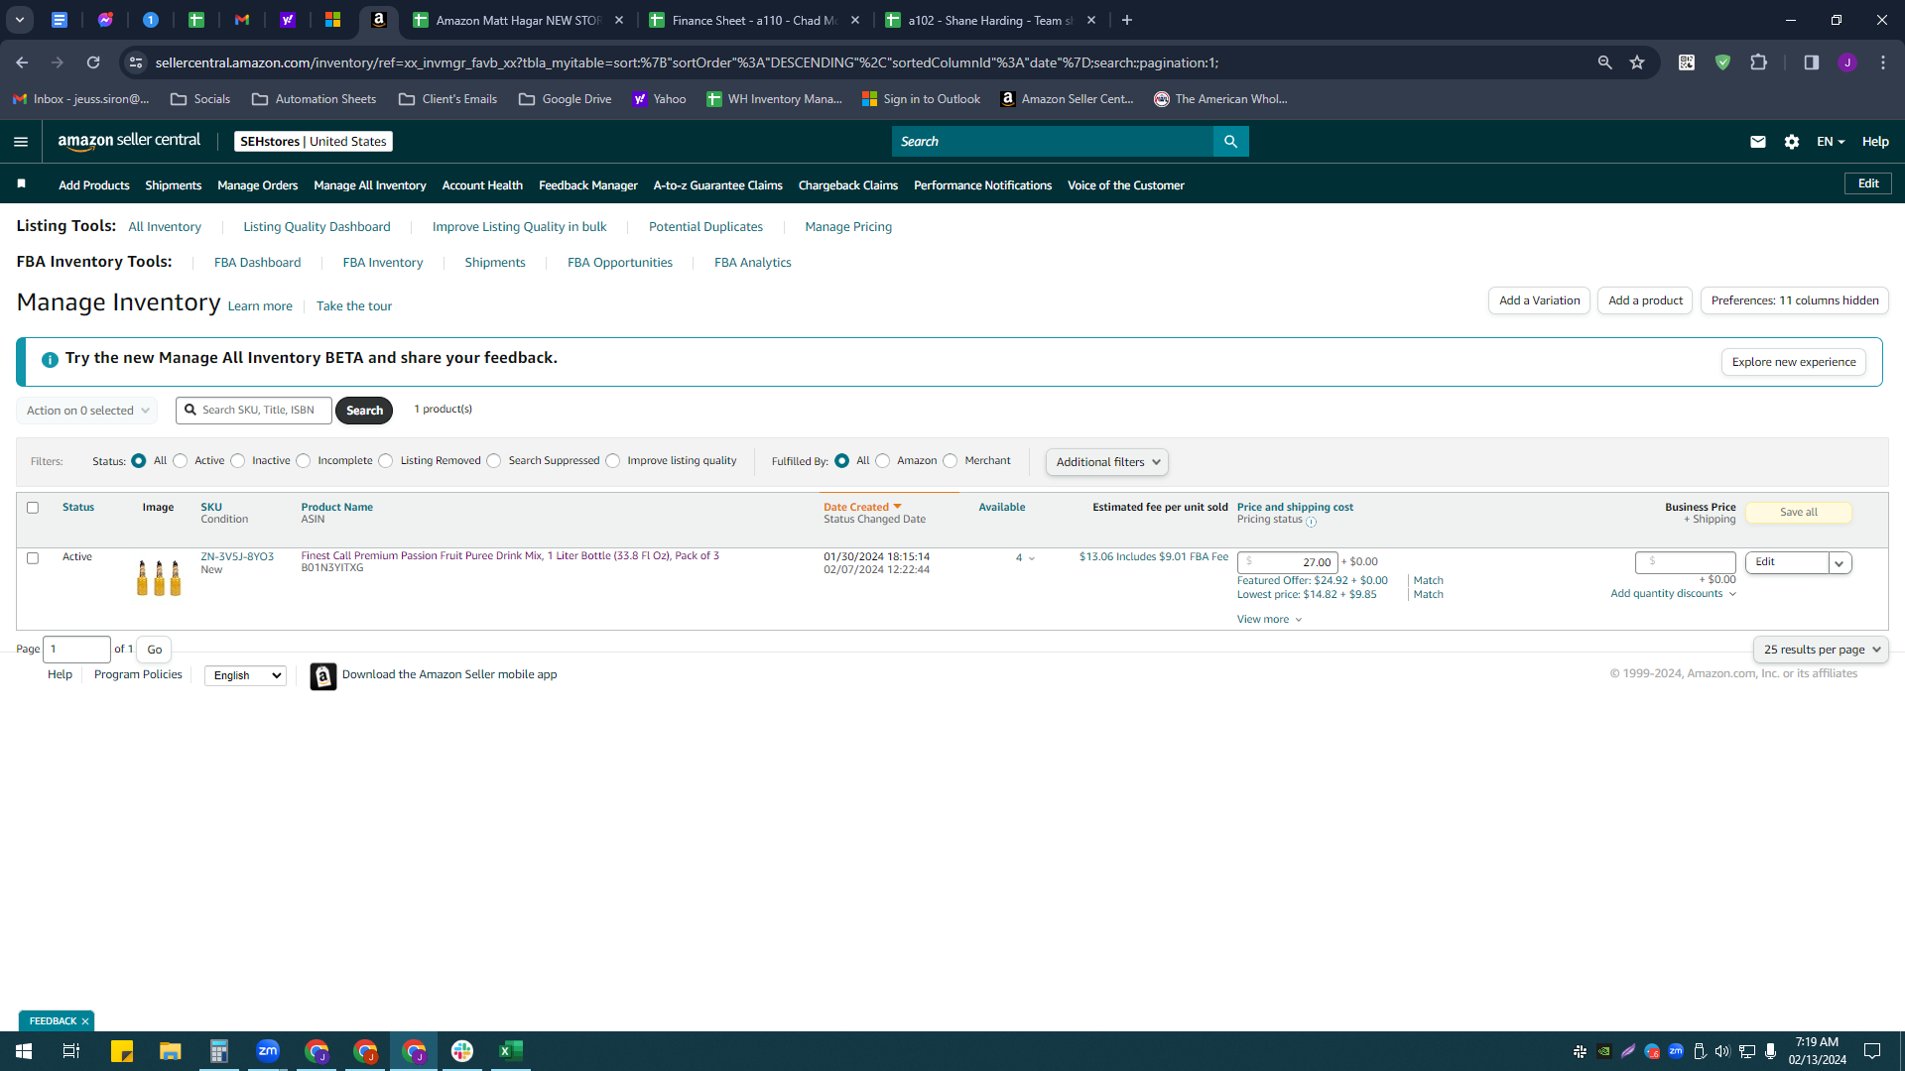Click the bookmark flag icon in nav bar
The height and width of the screenshot is (1071, 1905).
pyautogui.click(x=22, y=184)
